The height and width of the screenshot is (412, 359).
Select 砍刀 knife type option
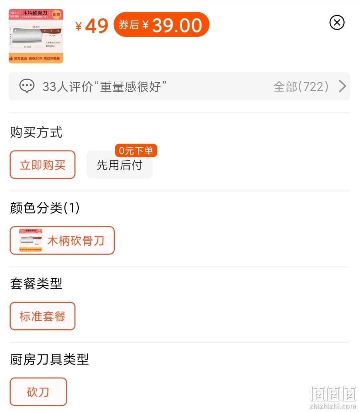point(38,392)
